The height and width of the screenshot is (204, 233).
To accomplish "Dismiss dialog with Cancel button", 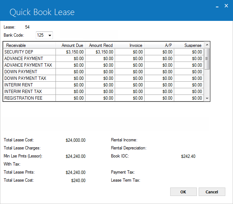I will tap(212, 192).
